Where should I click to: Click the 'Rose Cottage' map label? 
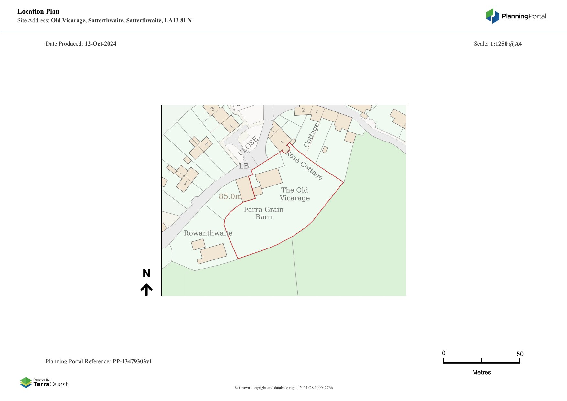(x=305, y=165)
